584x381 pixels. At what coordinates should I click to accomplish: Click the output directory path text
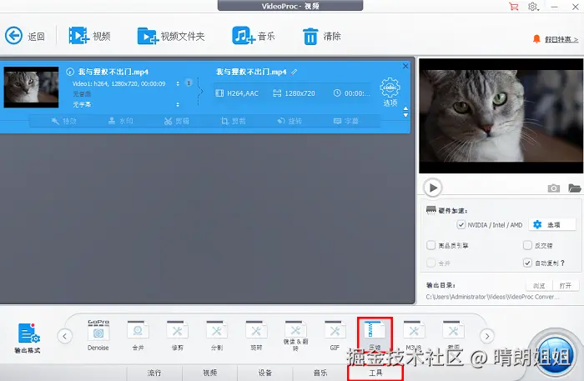pos(493,297)
